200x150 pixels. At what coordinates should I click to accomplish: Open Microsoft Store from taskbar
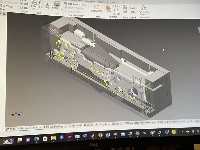pyautogui.click(x=45, y=139)
